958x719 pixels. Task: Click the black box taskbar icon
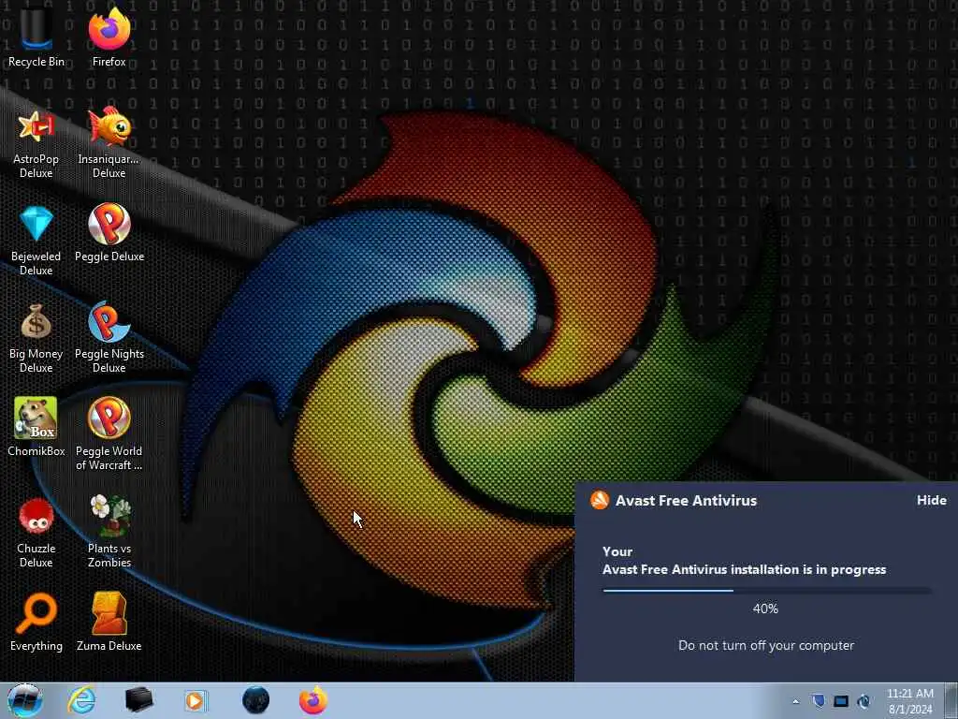point(138,700)
